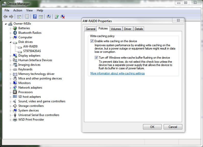The width and height of the screenshot is (203, 147).
Task: Click the Properties toolbar icon
Action: click(27, 17)
